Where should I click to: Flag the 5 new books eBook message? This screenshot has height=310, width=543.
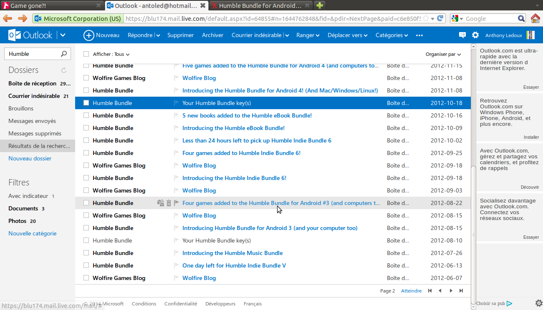tap(176, 115)
